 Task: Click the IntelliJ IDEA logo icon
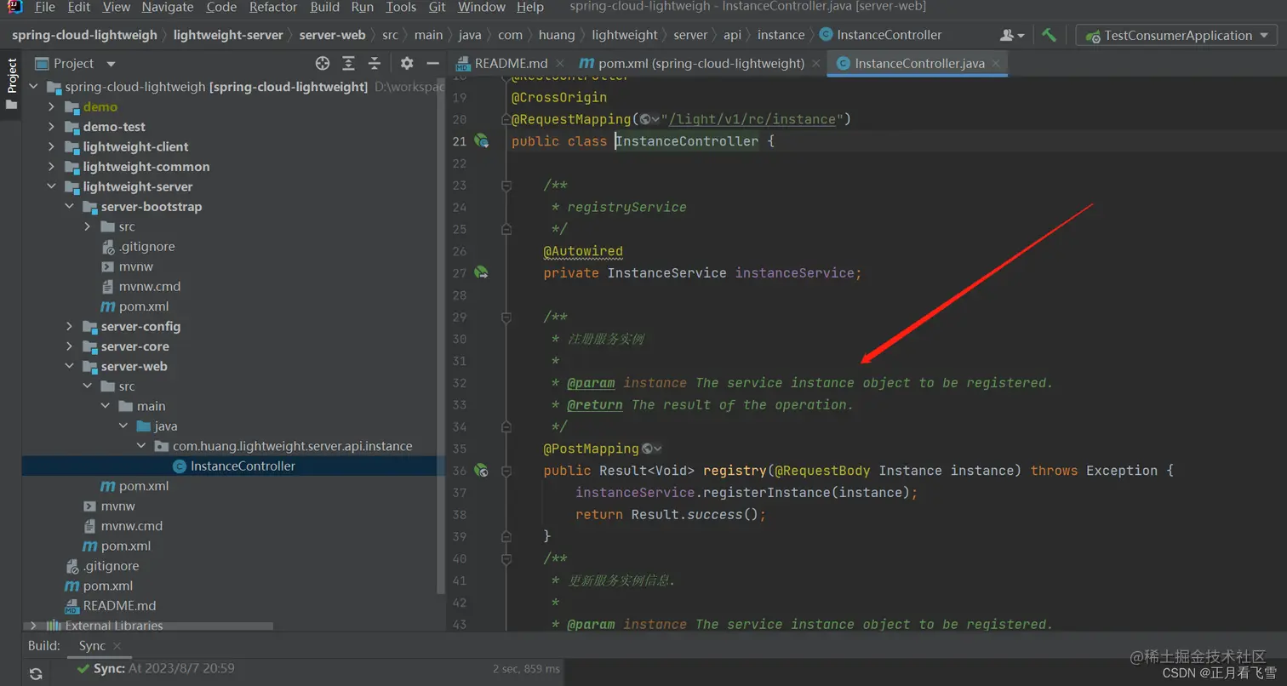click(x=14, y=7)
